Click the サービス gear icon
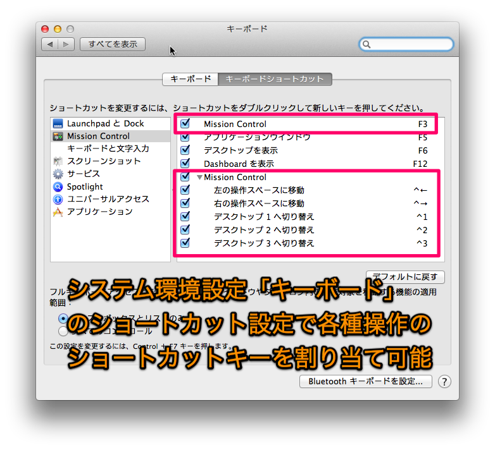 [x=58, y=174]
